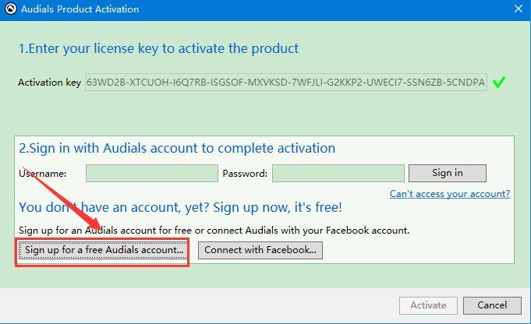Viewport: 531px width, 324px height.
Task: Click the Activate button
Action: pos(428,305)
